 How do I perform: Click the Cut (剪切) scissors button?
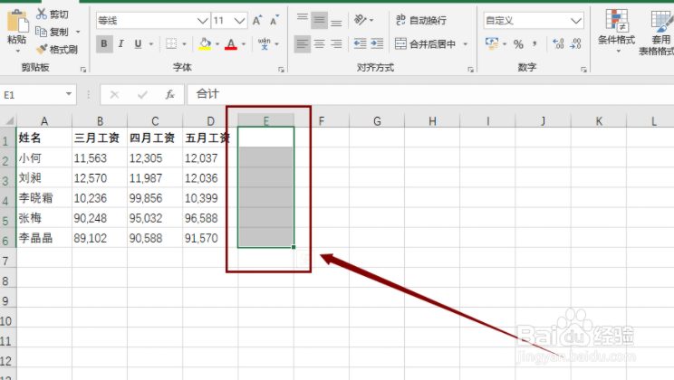(52, 14)
